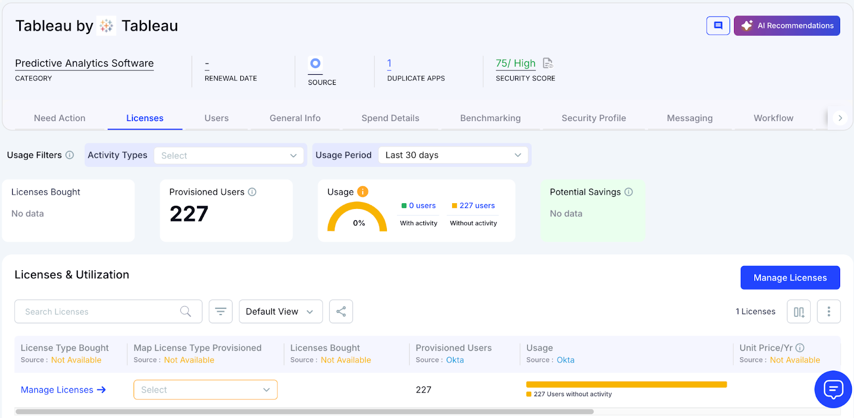Click the duplicate apps count 1 link
The height and width of the screenshot is (418, 854).
(x=390, y=63)
